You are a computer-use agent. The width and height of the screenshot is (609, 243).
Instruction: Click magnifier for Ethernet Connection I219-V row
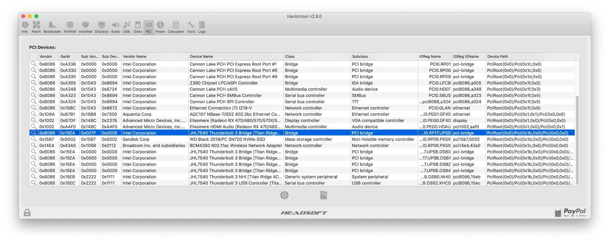point(34,108)
